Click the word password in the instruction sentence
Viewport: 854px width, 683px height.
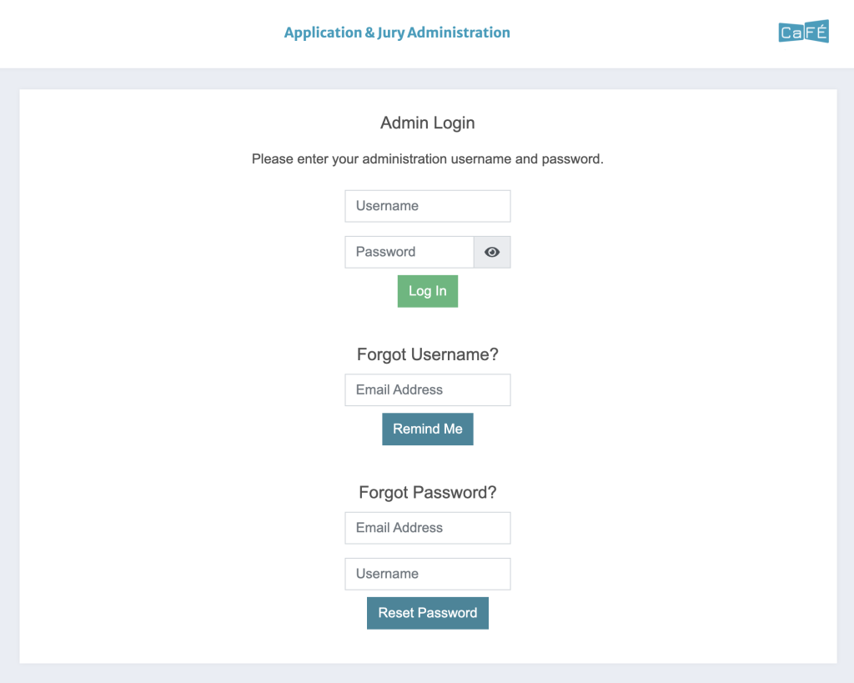[x=571, y=158]
